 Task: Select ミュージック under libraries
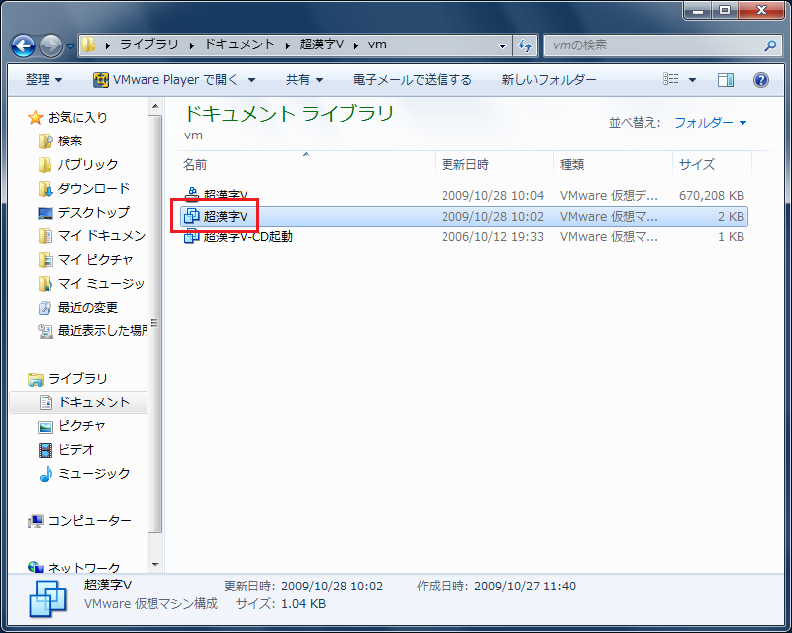[93, 473]
